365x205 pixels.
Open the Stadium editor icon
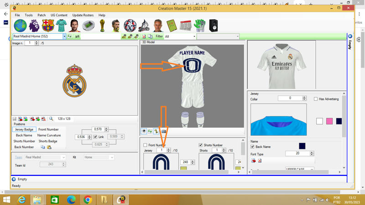tap(89, 26)
